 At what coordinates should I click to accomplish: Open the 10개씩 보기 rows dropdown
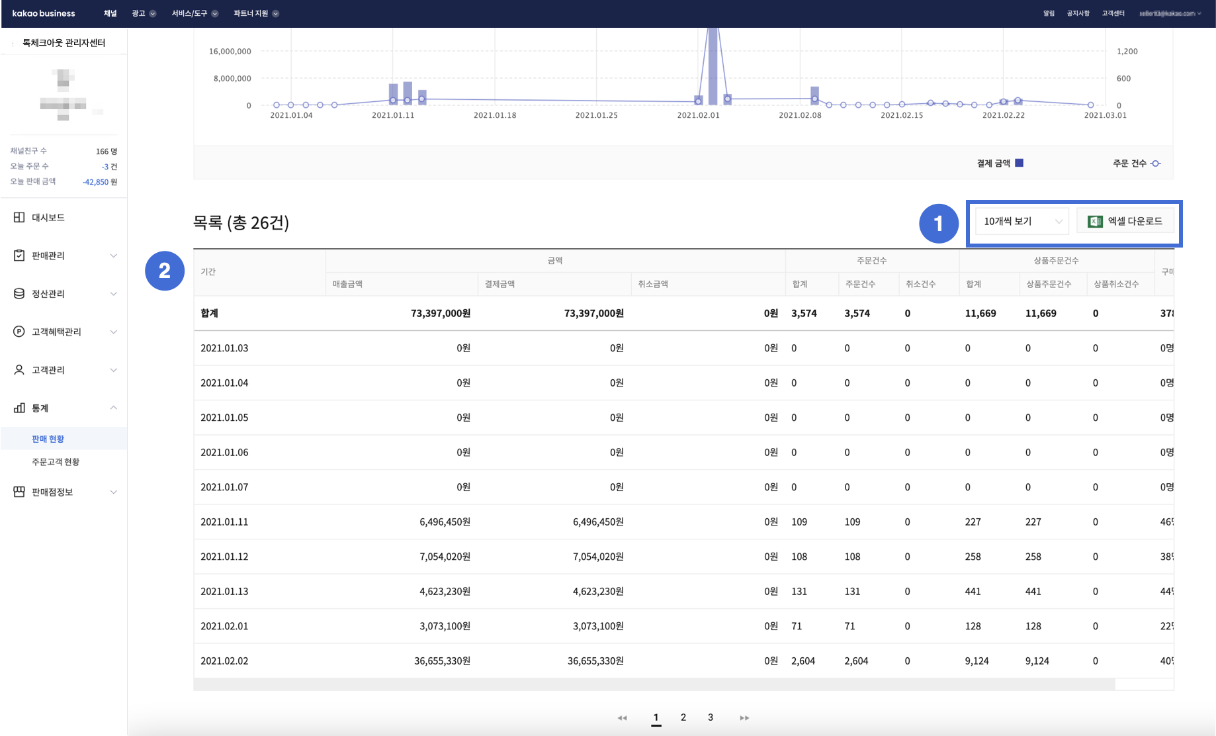1022,221
